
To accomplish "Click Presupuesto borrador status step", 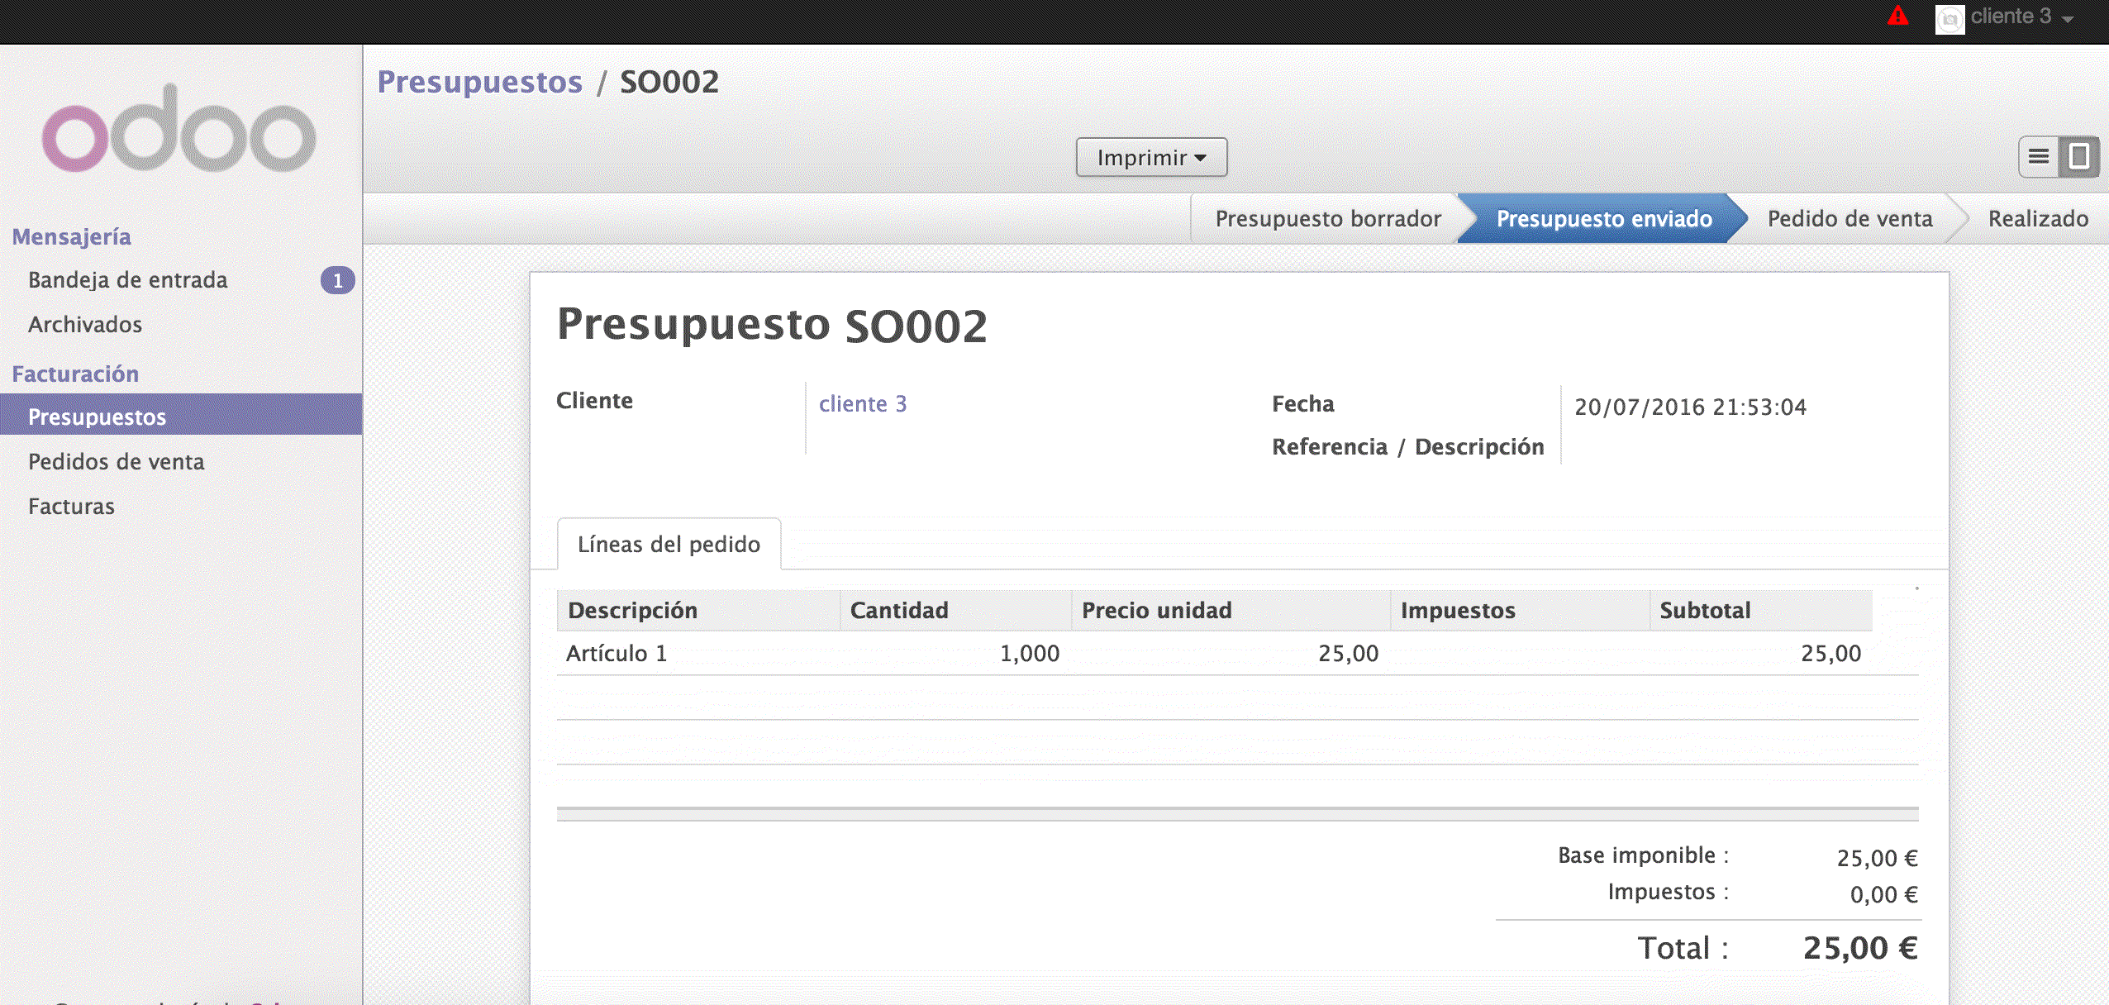I will point(1327,219).
